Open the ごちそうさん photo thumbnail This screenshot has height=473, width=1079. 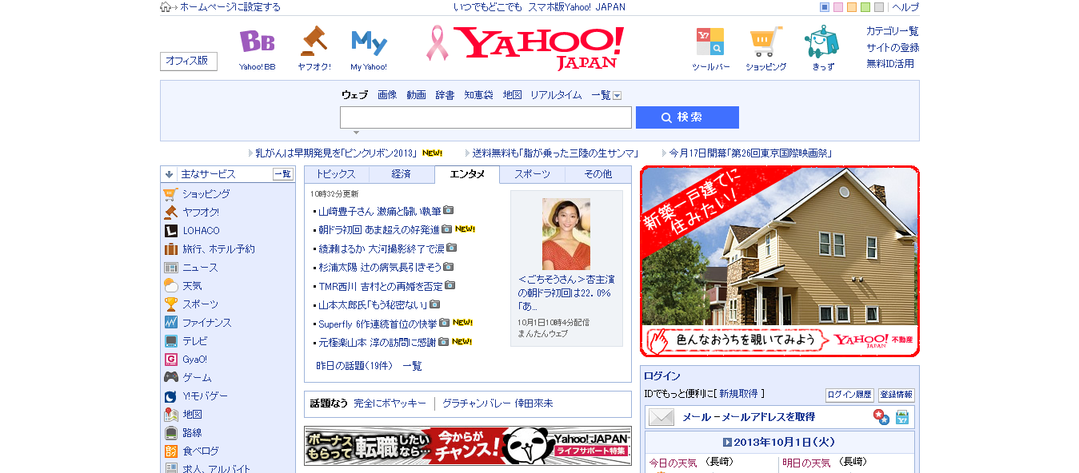coord(566,234)
